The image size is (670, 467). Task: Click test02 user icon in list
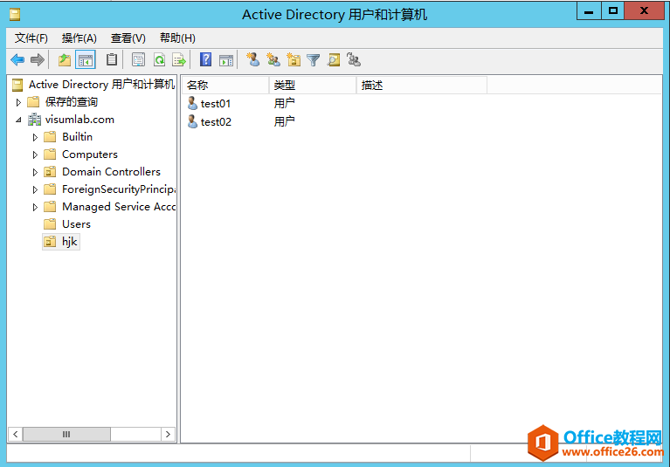[192, 121]
